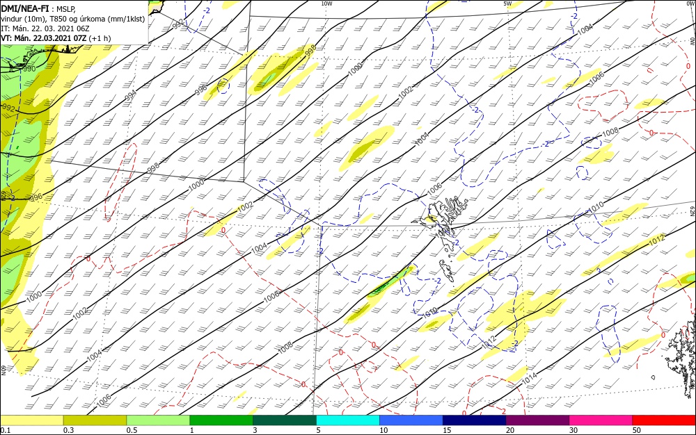
Task: Click the '0.3' legend value label
Action: 68,430
